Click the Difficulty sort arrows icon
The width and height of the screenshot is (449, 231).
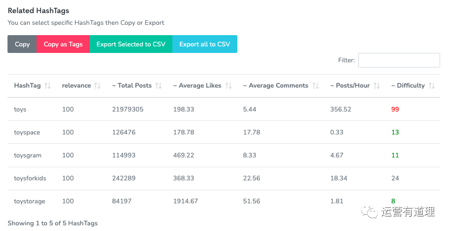click(x=432, y=86)
